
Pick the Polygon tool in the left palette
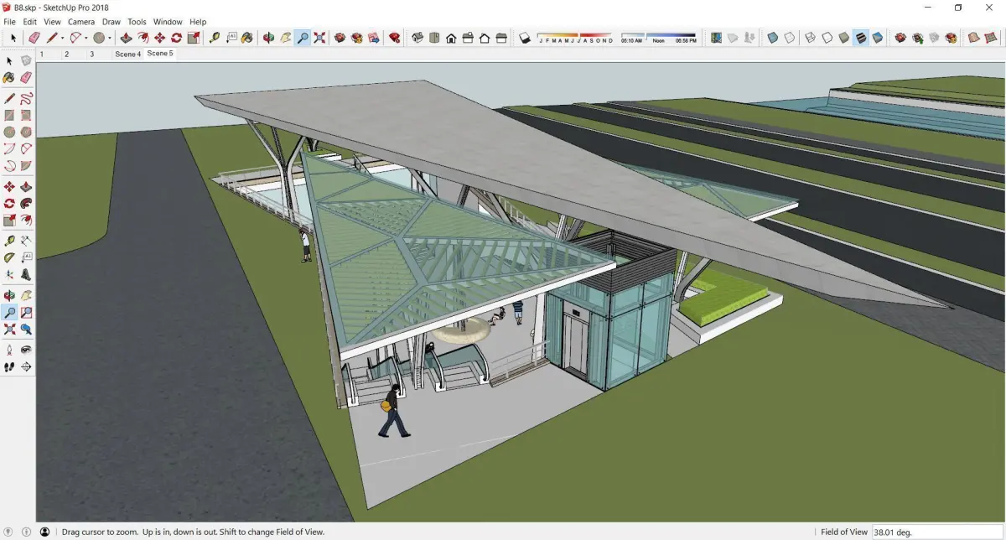click(x=27, y=132)
